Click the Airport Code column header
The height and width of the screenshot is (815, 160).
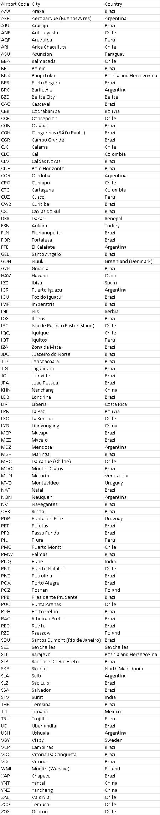point(15,4)
